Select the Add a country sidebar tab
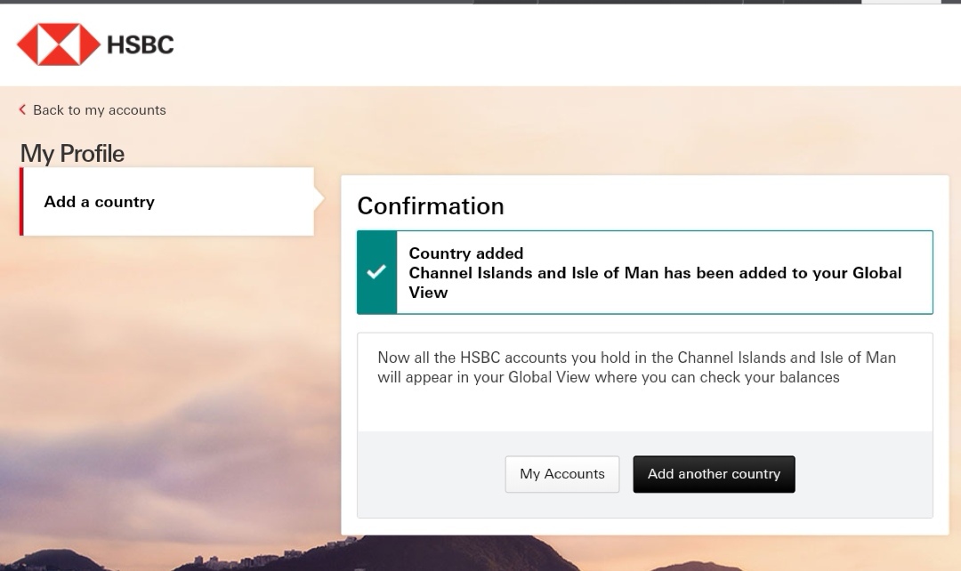Image resolution: width=961 pixels, height=571 pixels. point(167,202)
